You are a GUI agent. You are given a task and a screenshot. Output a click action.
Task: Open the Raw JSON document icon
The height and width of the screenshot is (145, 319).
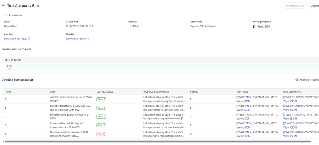pyautogui.click(x=254, y=26)
